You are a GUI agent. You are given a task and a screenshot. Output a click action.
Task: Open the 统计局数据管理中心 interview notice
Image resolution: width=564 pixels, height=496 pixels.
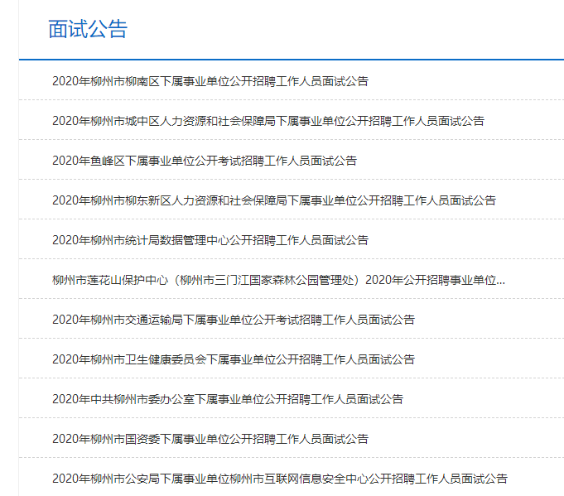coord(210,240)
